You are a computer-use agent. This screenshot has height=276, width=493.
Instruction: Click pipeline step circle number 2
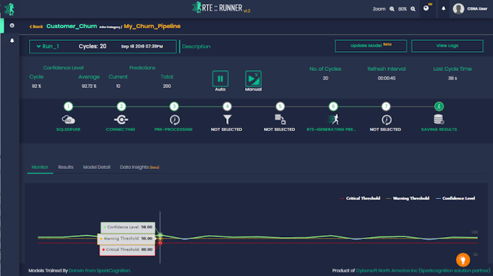pos(121,106)
